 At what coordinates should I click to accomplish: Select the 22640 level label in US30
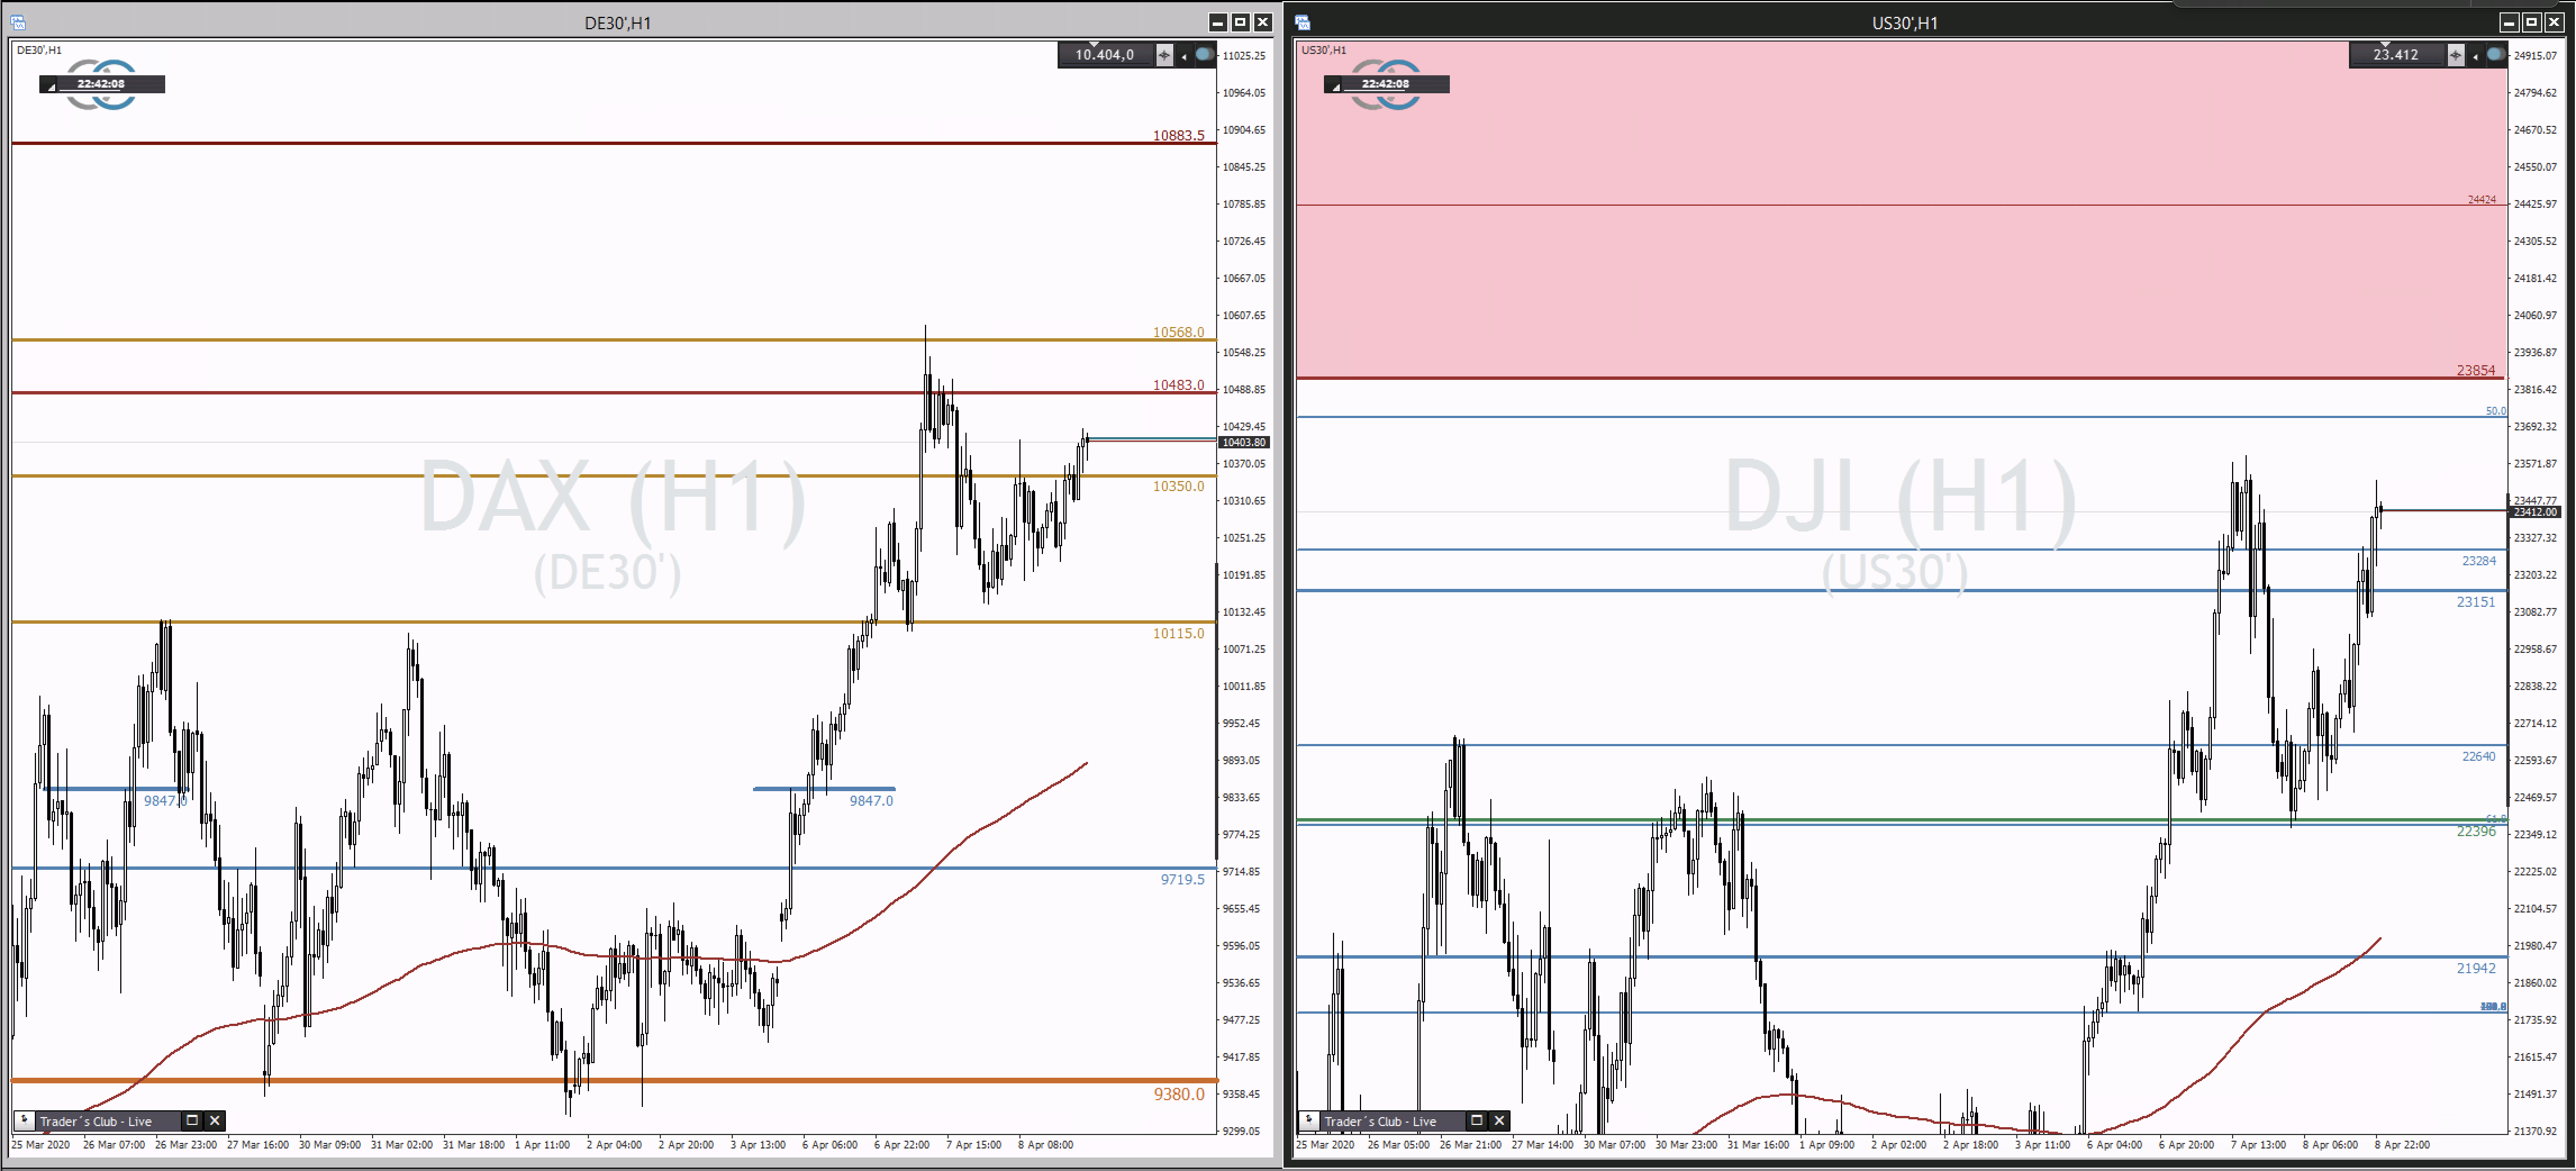pos(2479,756)
